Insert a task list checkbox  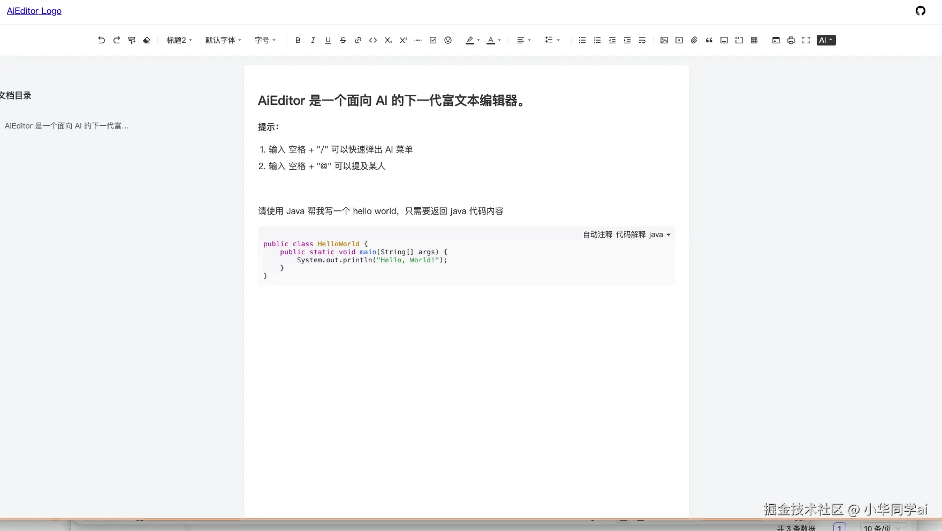pos(433,40)
